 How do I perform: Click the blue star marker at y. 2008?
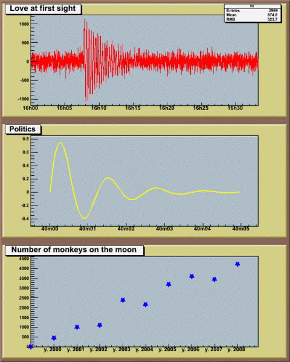[237, 264]
